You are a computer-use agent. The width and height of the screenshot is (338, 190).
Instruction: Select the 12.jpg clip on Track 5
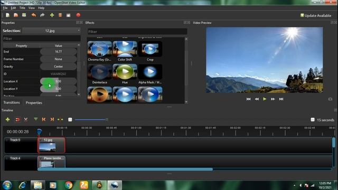[52, 146]
